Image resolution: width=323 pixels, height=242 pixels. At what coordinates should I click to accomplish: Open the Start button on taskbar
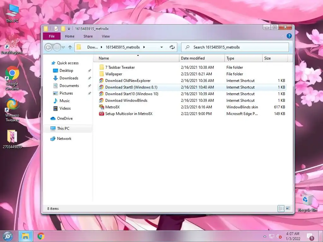[8, 236]
